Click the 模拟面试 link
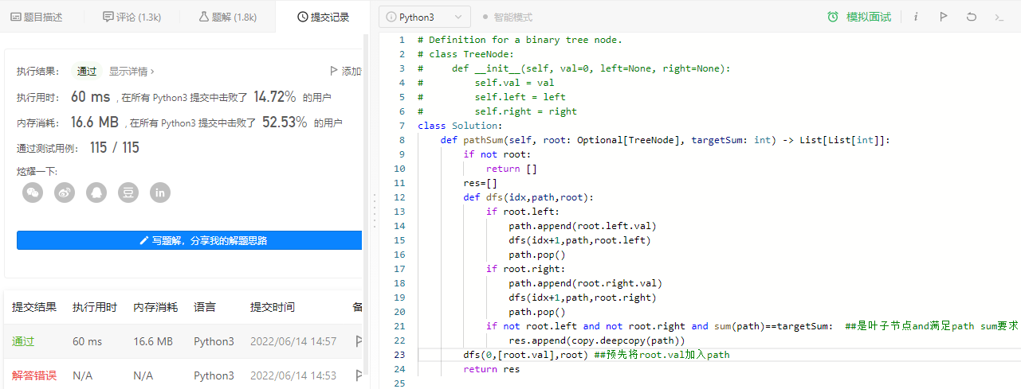 [869, 17]
